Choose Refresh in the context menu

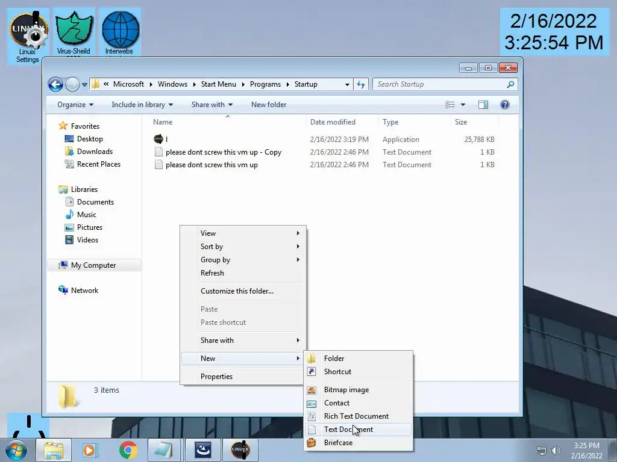tap(243, 273)
